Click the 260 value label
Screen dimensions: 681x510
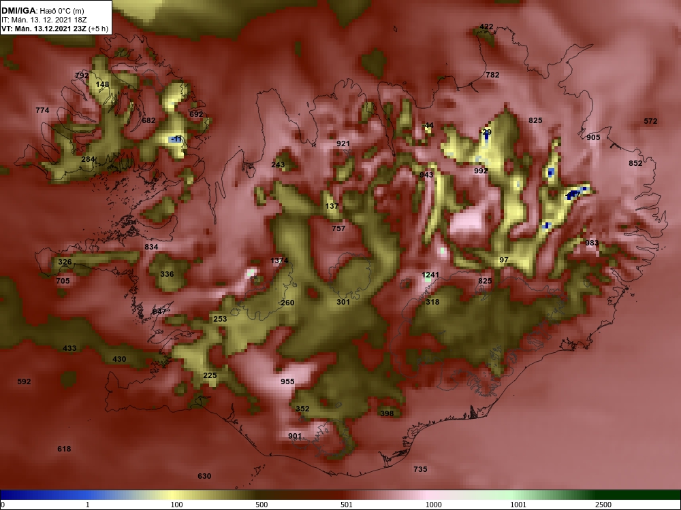[x=287, y=303]
